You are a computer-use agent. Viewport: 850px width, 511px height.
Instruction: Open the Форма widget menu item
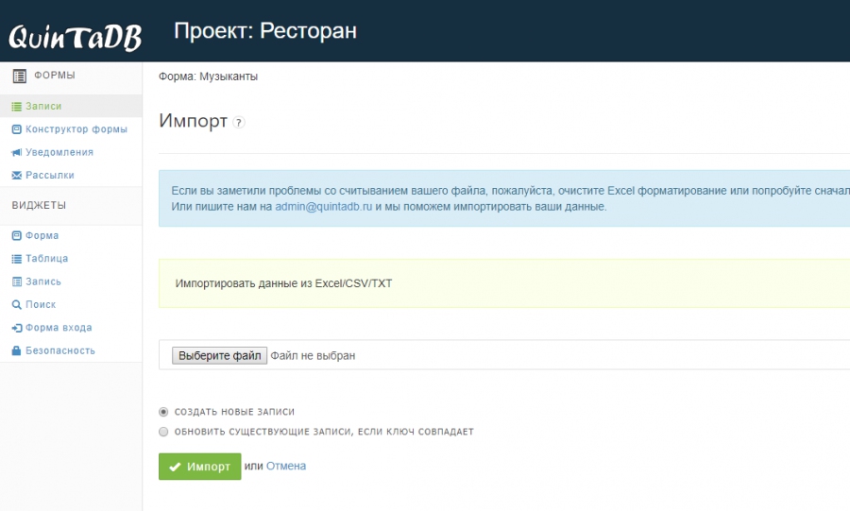coord(42,236)
